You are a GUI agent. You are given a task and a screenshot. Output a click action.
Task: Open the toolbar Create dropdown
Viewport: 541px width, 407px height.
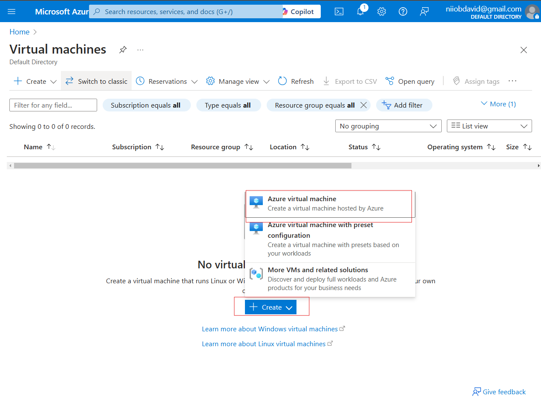(35, 81)
